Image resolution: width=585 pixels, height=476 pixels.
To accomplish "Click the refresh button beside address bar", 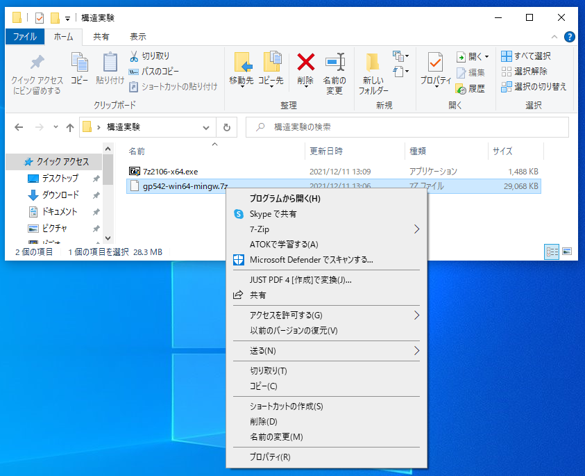I will pos(226,128).
